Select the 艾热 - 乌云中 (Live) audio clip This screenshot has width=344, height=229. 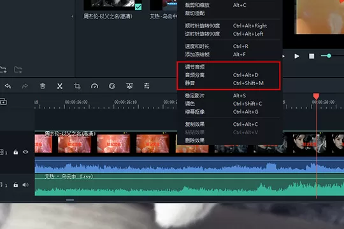pos(189,184)
